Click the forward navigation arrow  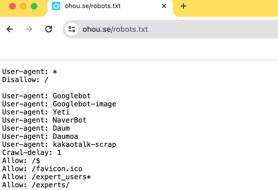click(x=29, y=29)
